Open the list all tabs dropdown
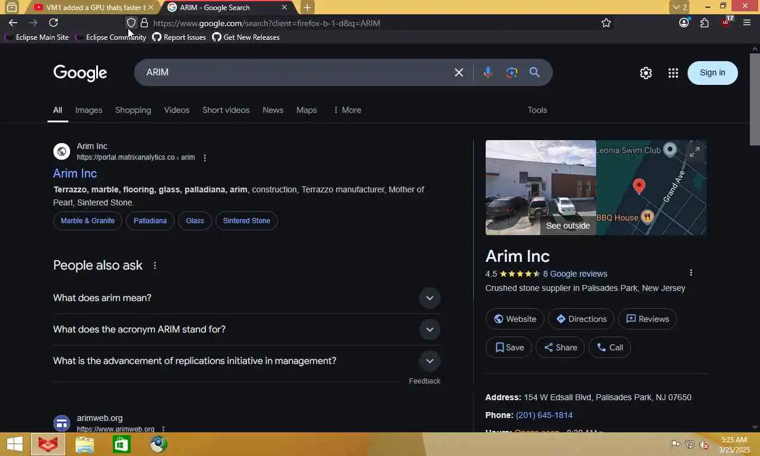760x456 pixels. tap(679, 8)
